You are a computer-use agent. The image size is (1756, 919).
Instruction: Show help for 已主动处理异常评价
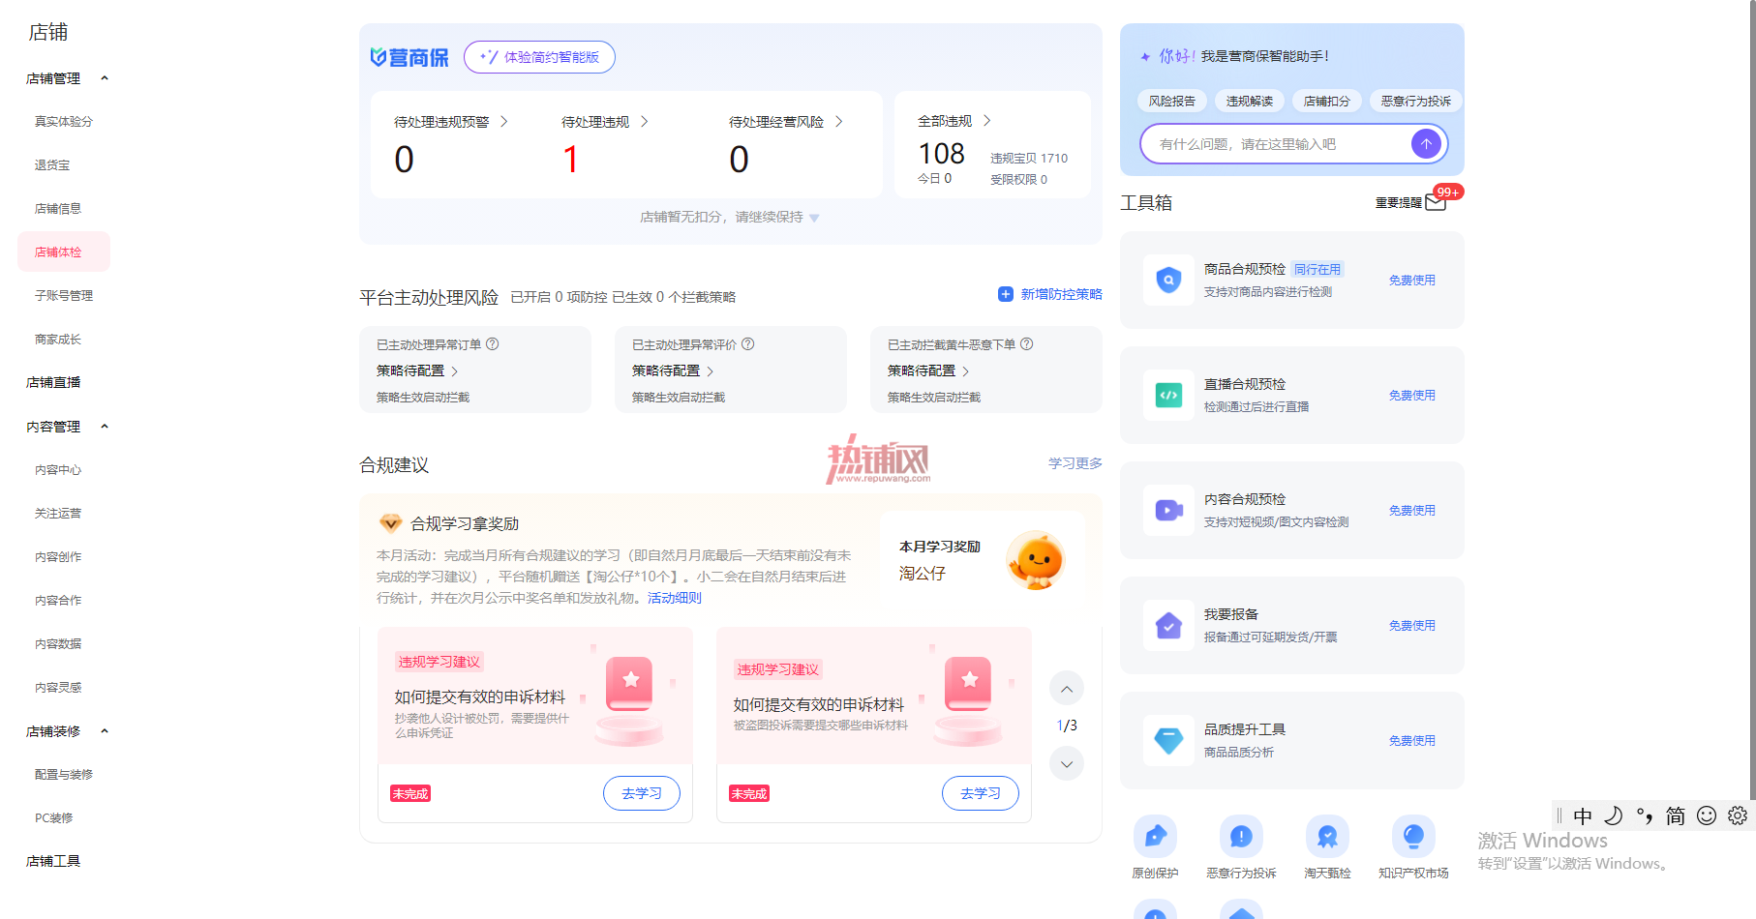coord(748,344)
